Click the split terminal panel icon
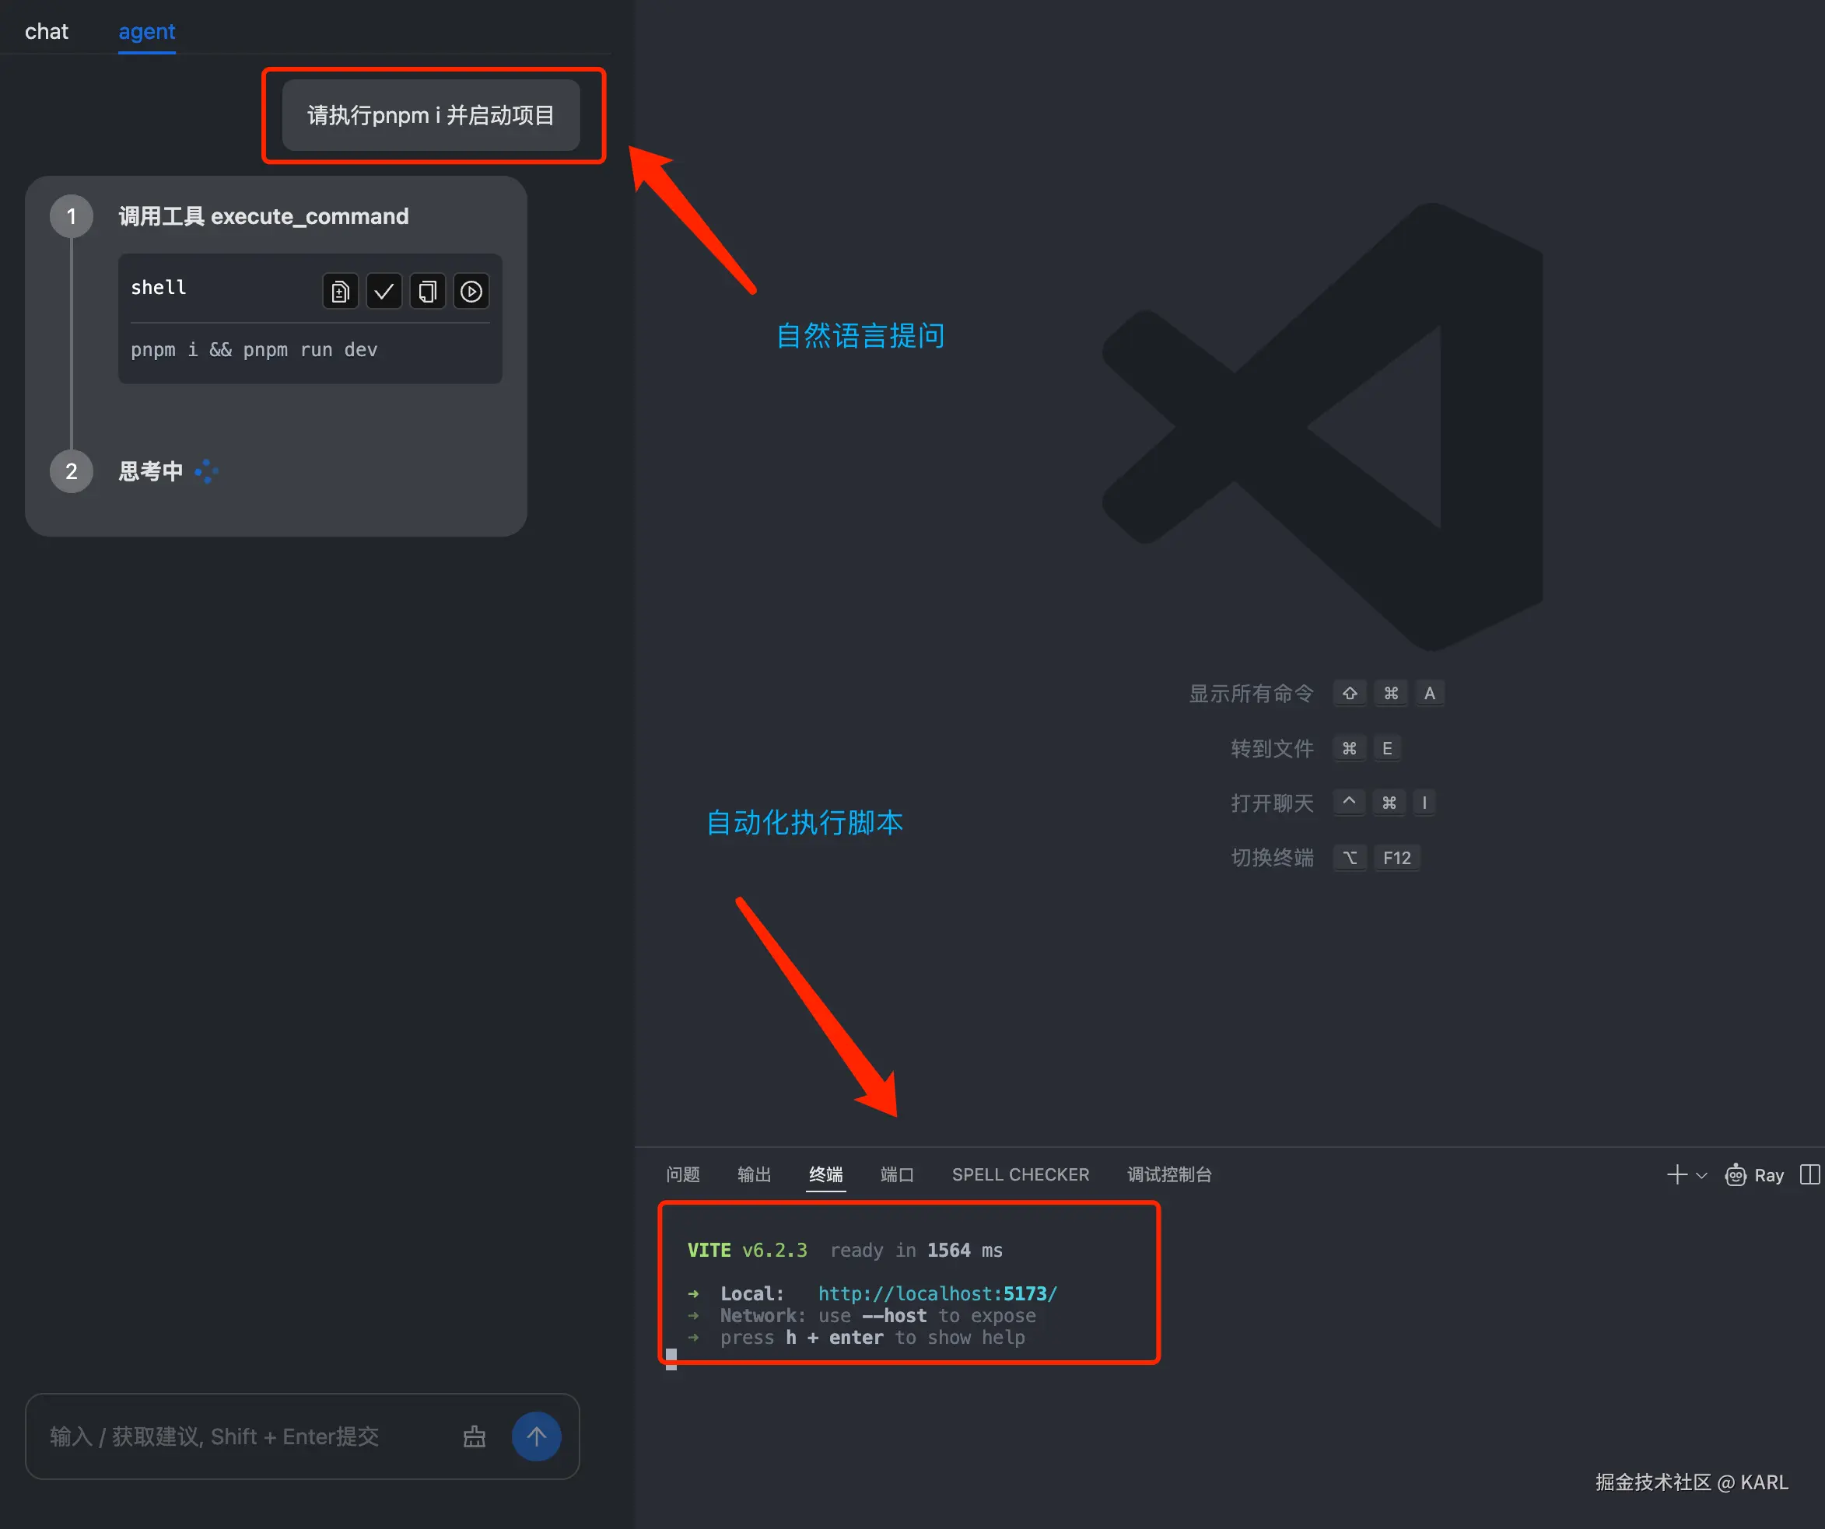1825x1529 pixels. (x=1809, y=1174)
